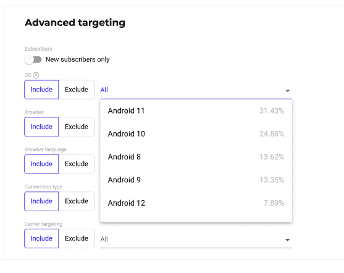The image size is (344, 273).
Task: Choose Android 11 from the OS list
Action: tap(196, 111)
